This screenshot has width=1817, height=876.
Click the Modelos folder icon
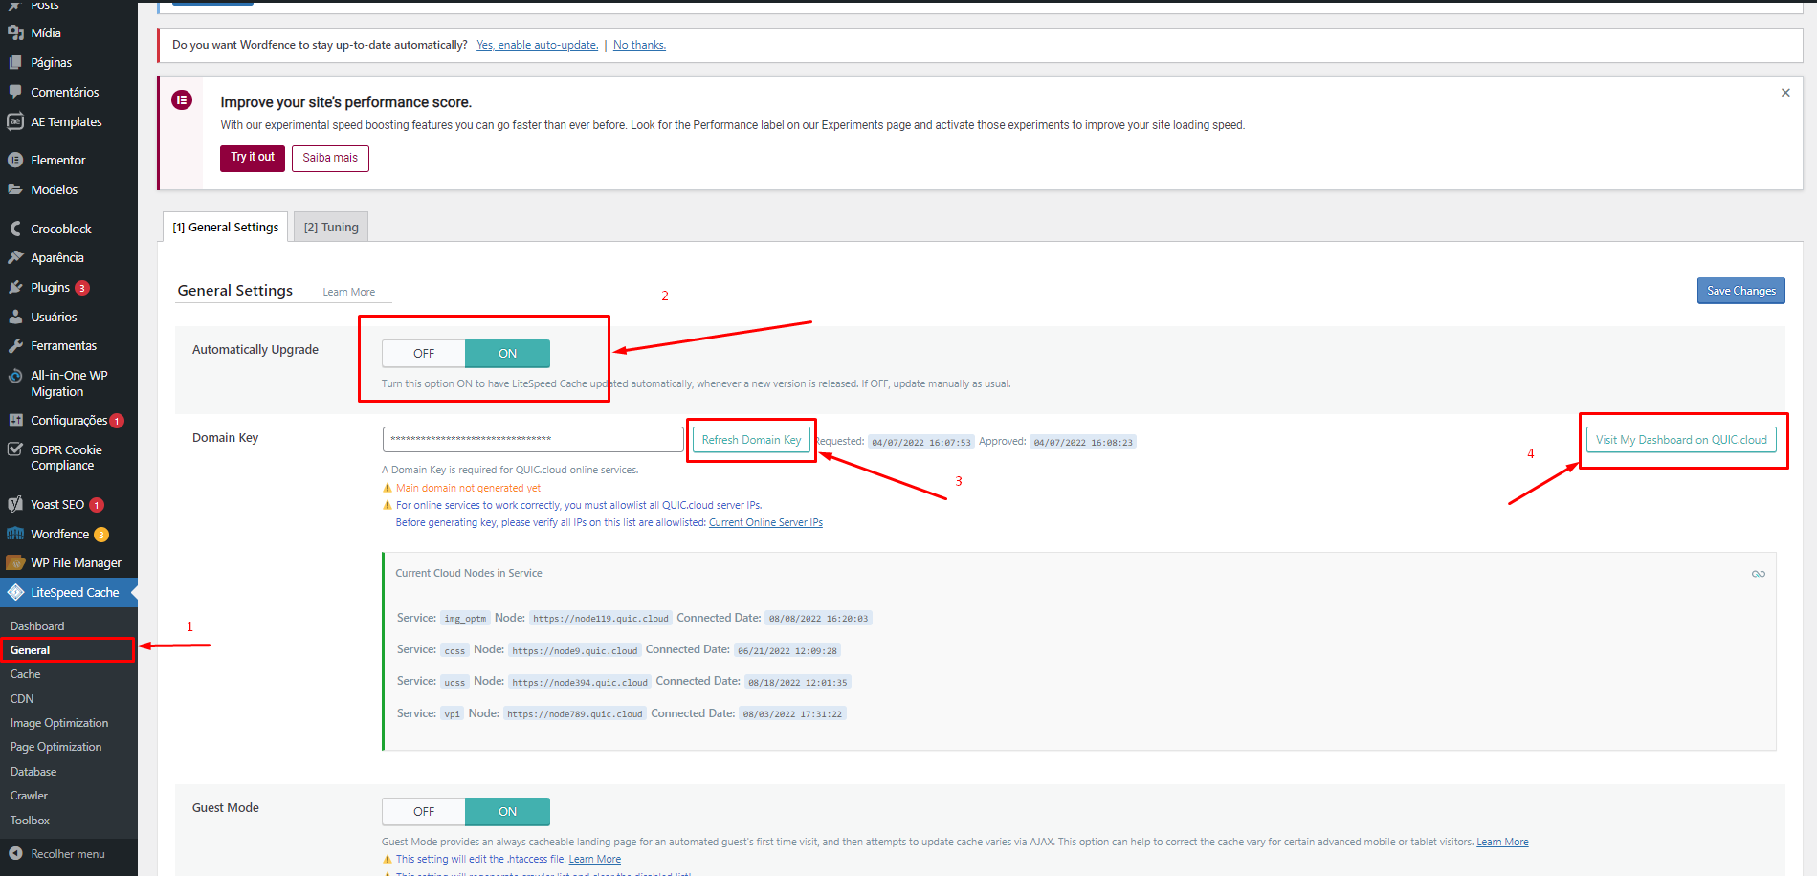[15, 189]
